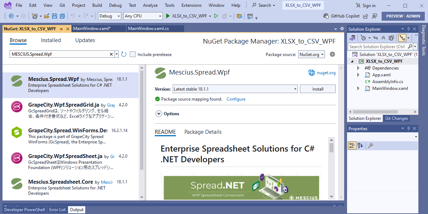The height and width of the screenshot is (214, 428).
Task: Refresh the NuGet package search results
Action: [124, 54]
